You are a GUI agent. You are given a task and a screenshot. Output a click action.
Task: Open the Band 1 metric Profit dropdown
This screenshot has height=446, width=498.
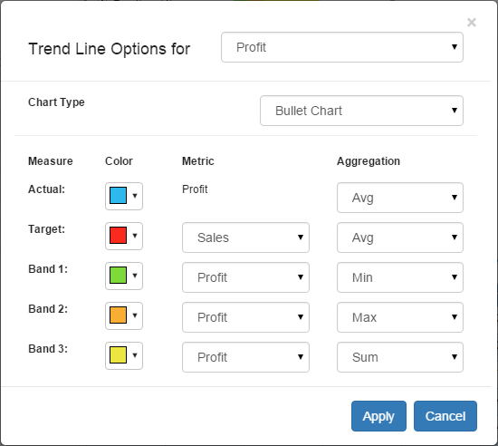point(245,277)
